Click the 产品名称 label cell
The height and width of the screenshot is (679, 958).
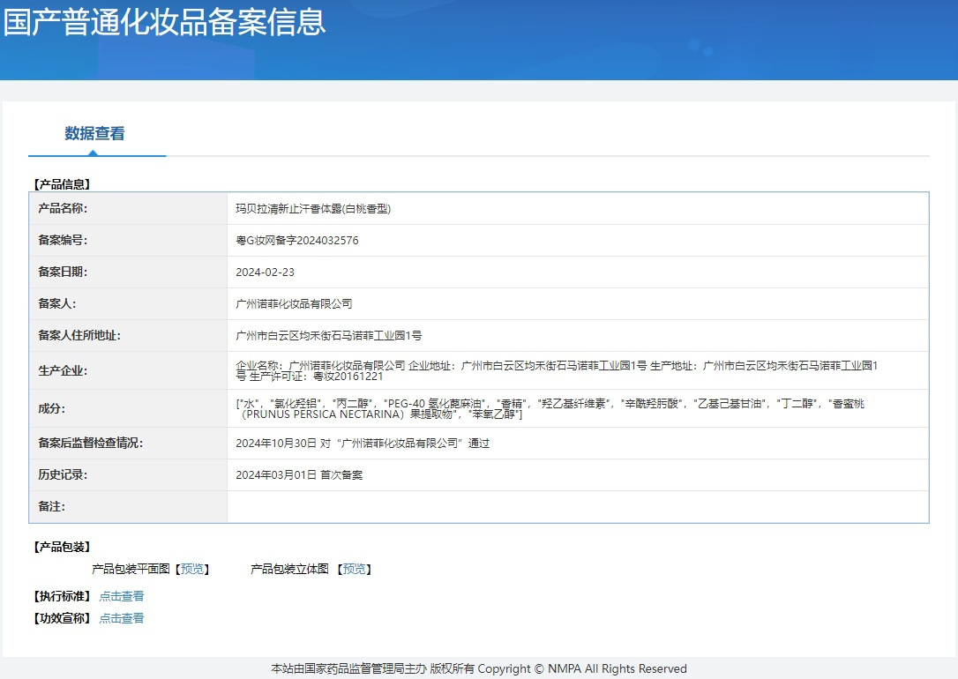point(128,208)
